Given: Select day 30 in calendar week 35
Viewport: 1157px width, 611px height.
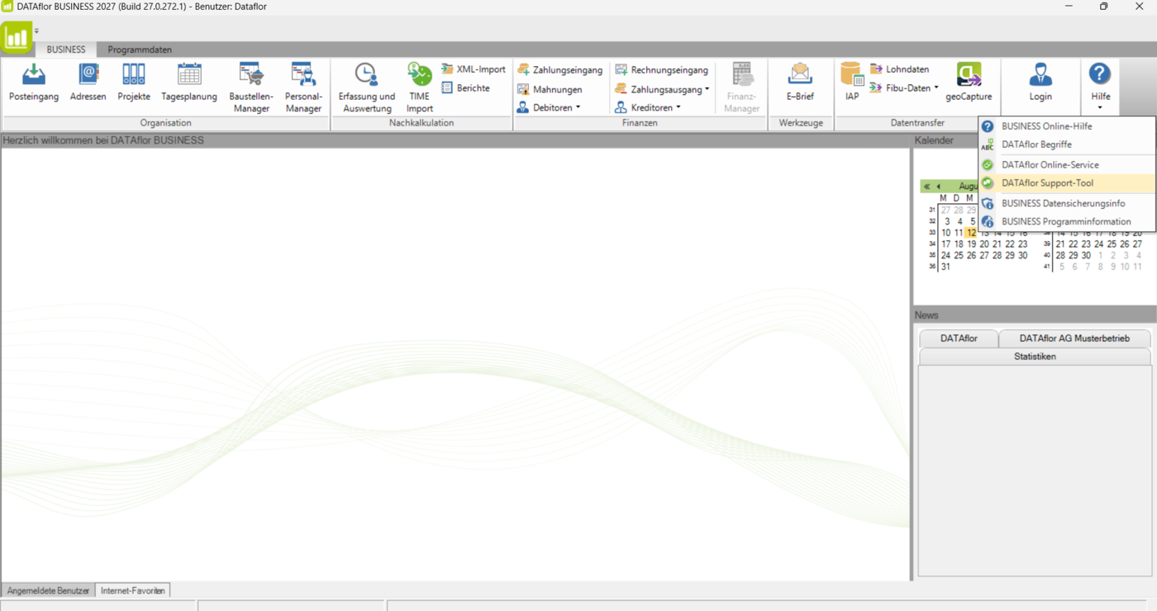Looking at the screenshot, I should click(x=1022, y=255).
